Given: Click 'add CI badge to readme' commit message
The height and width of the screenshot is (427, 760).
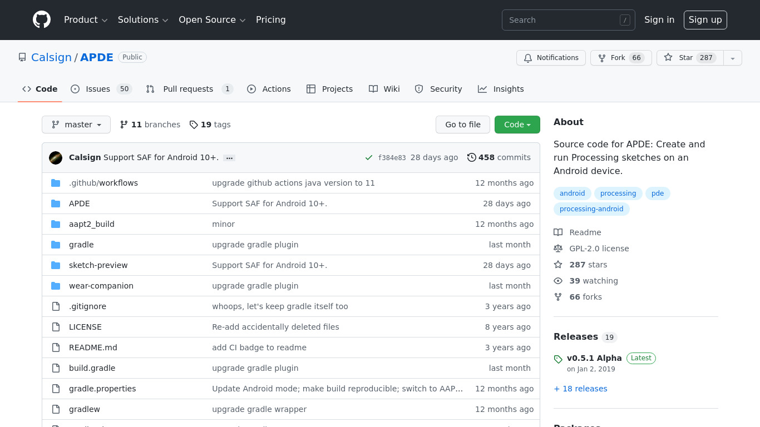Looking at the screenshot, I should point(259,347).
